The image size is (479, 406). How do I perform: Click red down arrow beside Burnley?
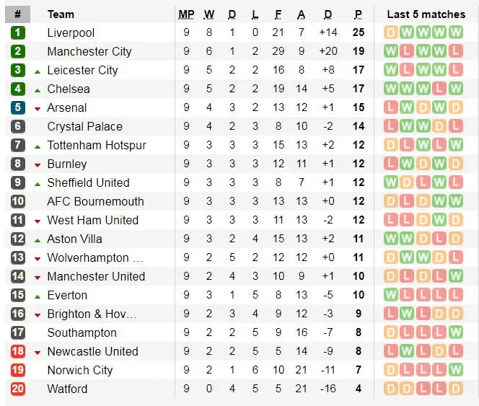point(38,164)
